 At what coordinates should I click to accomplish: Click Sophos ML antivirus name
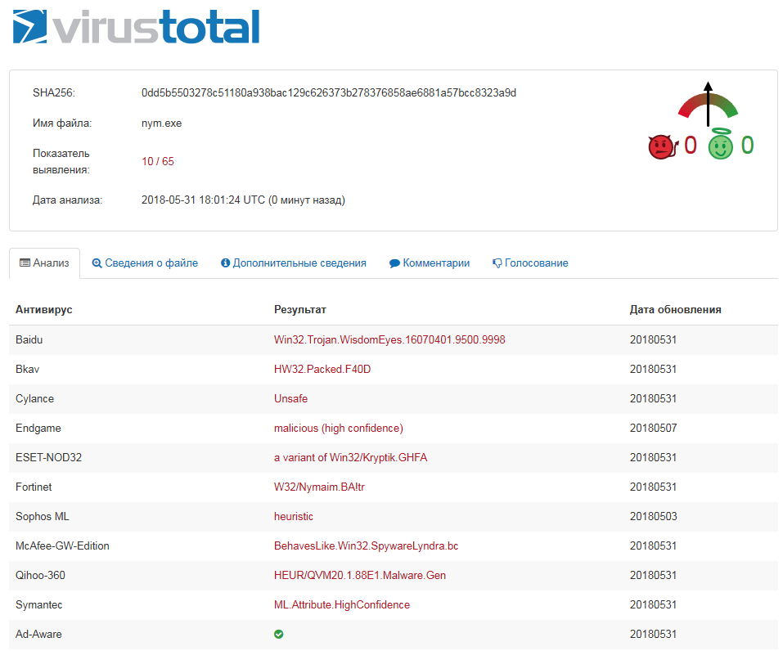tap(42, 517)
